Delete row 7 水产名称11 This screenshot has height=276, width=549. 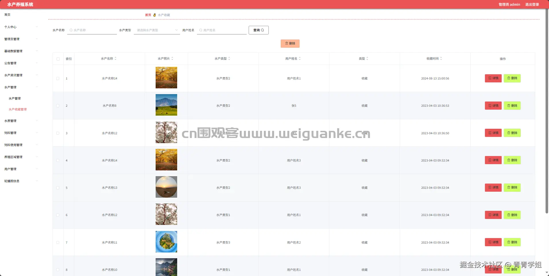[x=512, y=242]
